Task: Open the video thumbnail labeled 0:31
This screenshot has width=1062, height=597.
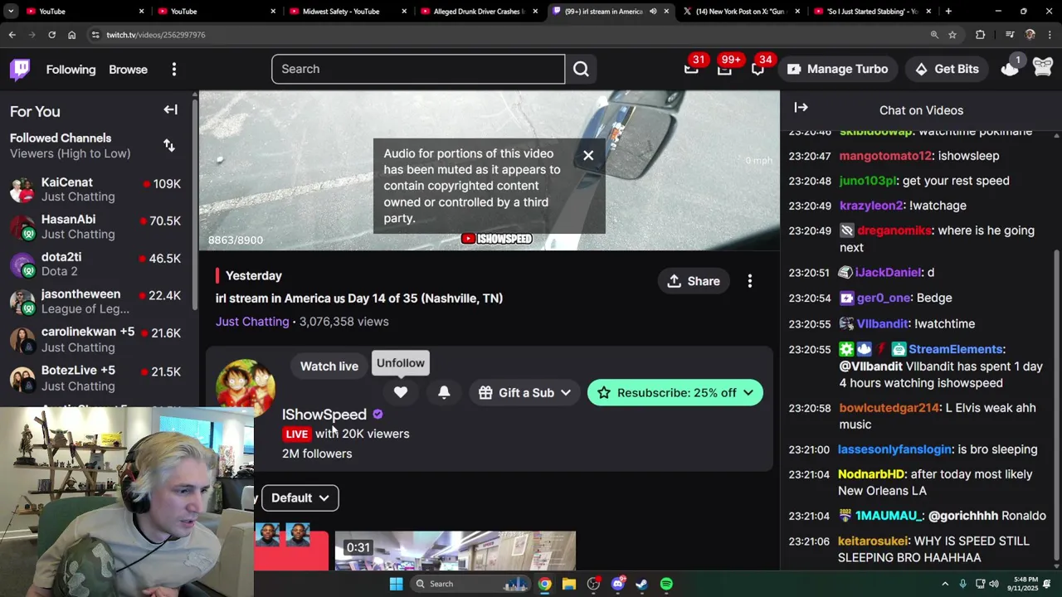Action: pyautogui.click(x=455, y=551)
